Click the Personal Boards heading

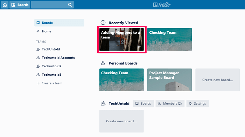click(x=123, y=63)
